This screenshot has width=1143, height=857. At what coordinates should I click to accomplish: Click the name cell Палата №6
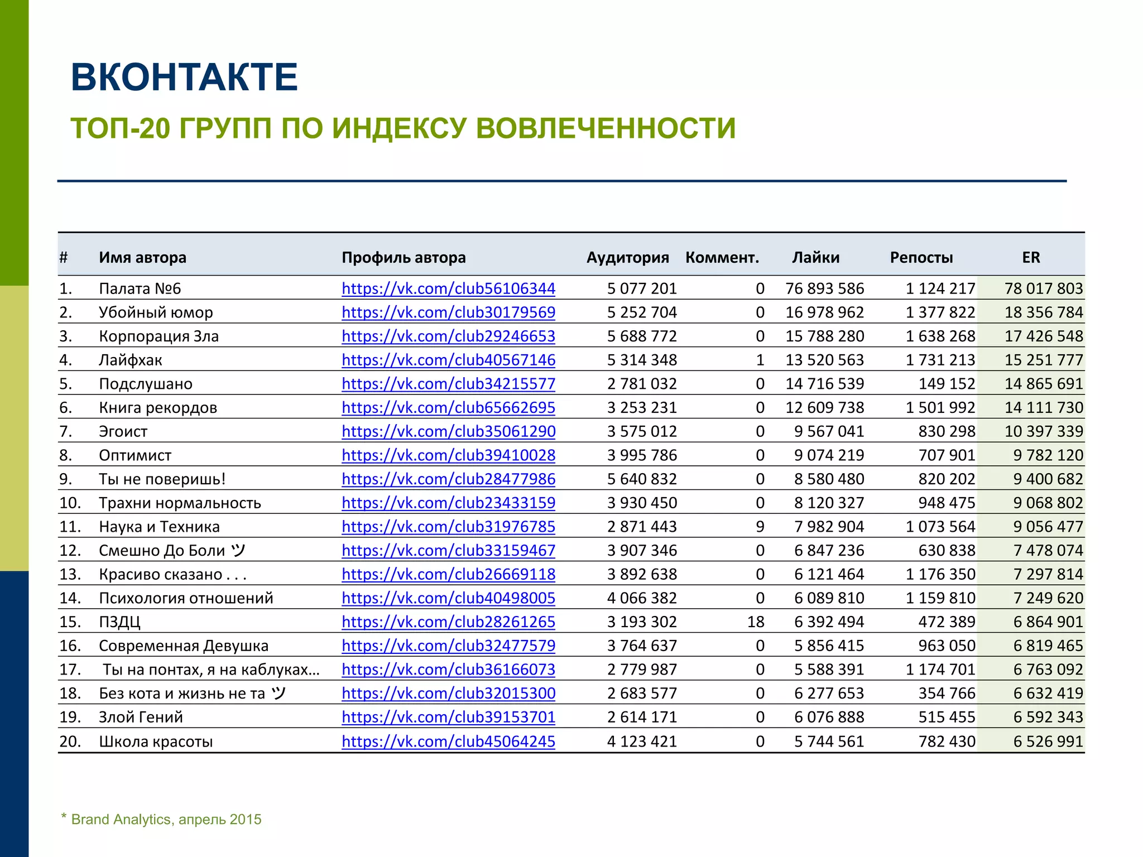point(140,288)
